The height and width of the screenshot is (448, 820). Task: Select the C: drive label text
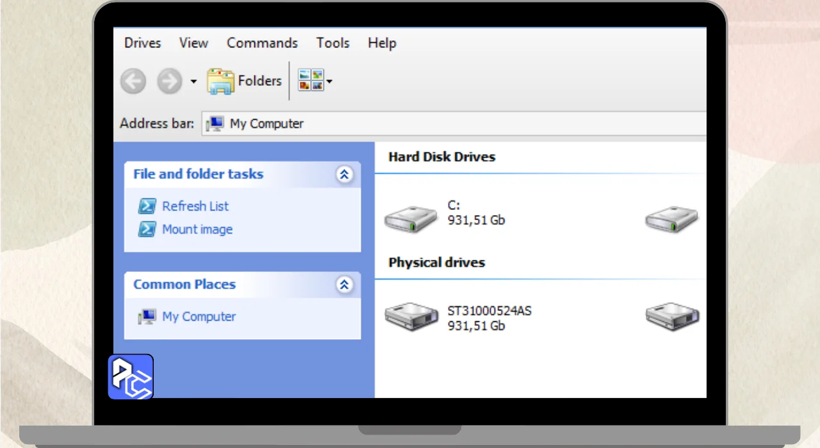pos(454,205)
